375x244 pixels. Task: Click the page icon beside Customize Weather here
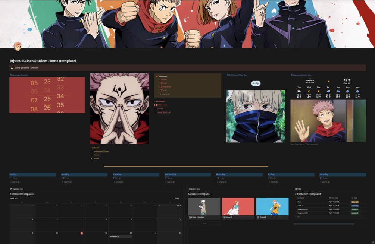click(x=292, y=75)
